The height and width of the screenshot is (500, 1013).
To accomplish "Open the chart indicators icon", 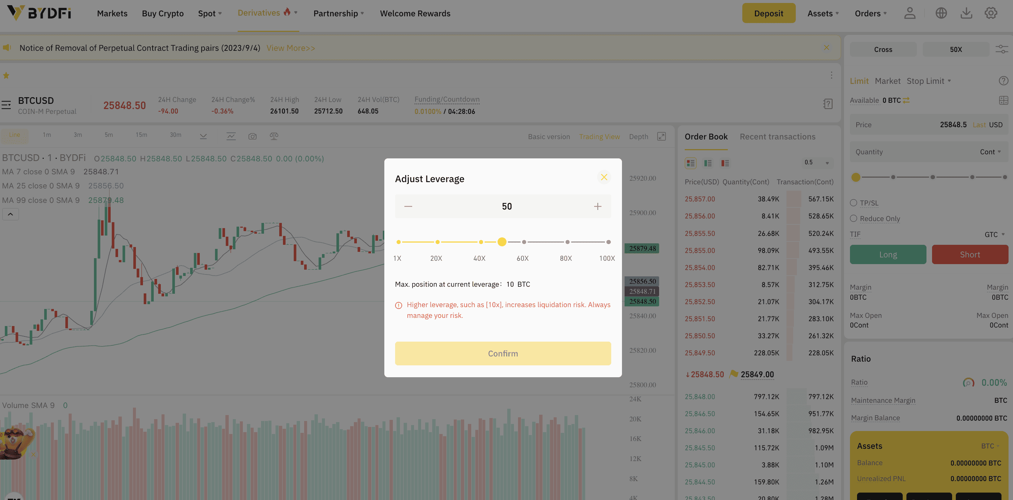I will 231,136.
